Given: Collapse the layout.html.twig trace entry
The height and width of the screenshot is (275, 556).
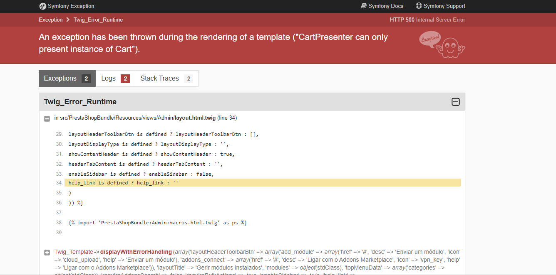Looking at the screenshot, I should point(47,118).
